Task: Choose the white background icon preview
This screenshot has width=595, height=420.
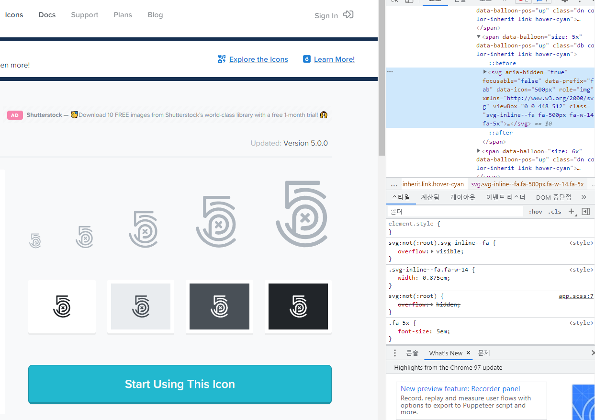Action: coord(62,306)
